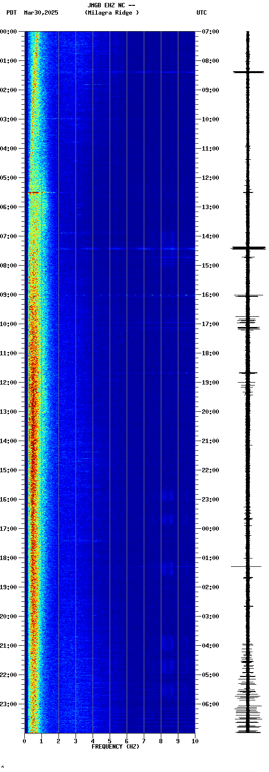Screen dimensions: 269x772
Task: Click the 04:00 UTC label on the right axis
Action: point(211,646)
